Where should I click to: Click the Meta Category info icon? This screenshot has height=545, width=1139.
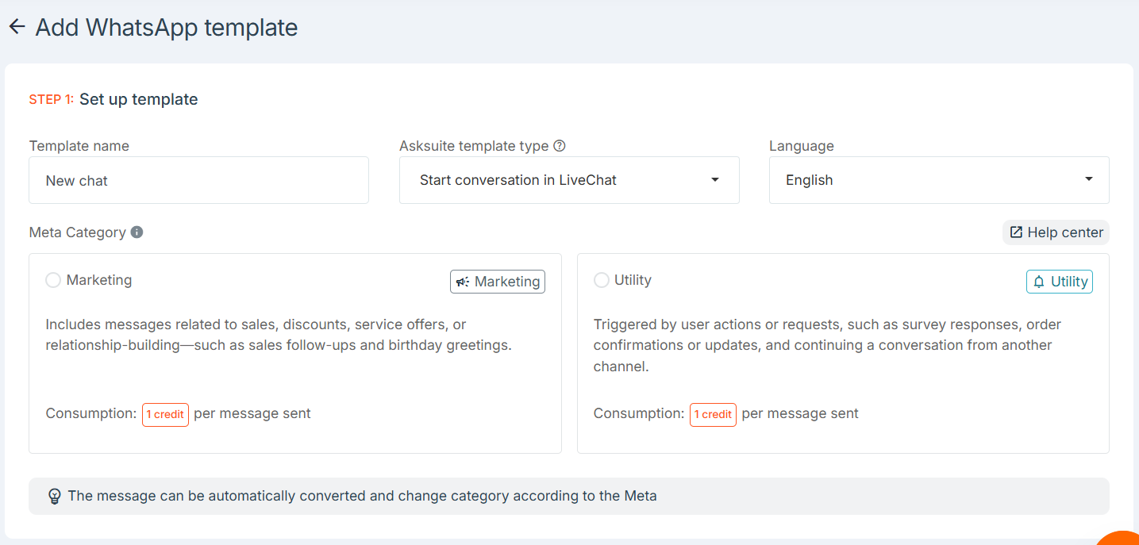(137, 232)
